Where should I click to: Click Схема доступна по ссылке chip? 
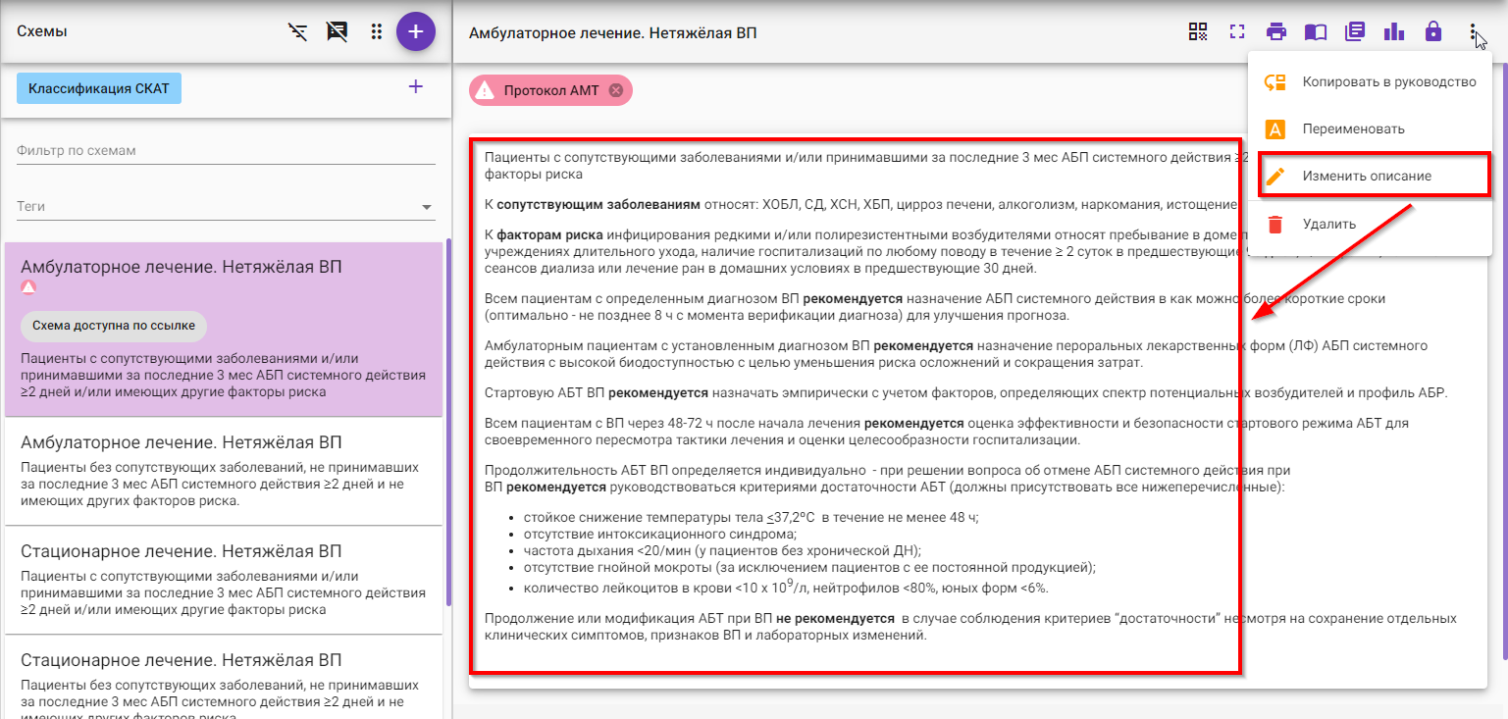pos(114,326)
